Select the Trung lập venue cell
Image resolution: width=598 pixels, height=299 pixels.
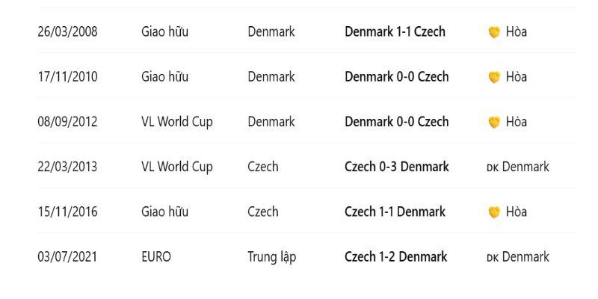271,257
